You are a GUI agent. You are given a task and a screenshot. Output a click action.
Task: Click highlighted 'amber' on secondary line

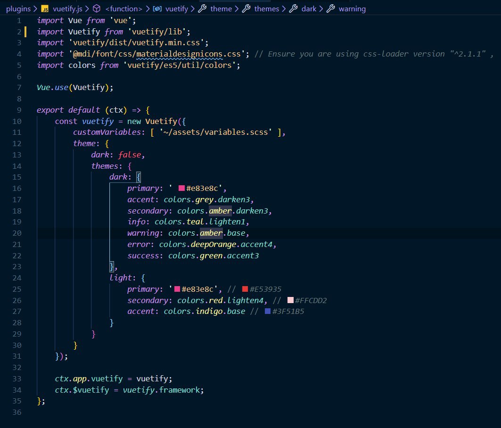click(x=220, y=211)
